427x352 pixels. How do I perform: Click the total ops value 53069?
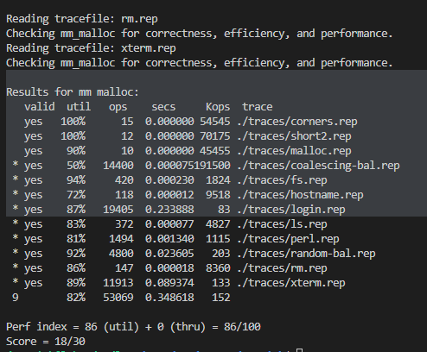pyautogui.click(x=118, y=298)
